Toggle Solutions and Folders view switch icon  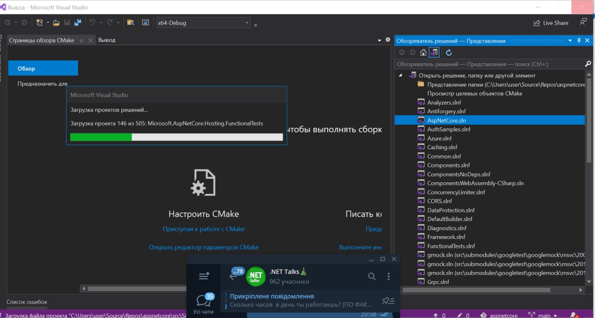[x=434, y=53]
